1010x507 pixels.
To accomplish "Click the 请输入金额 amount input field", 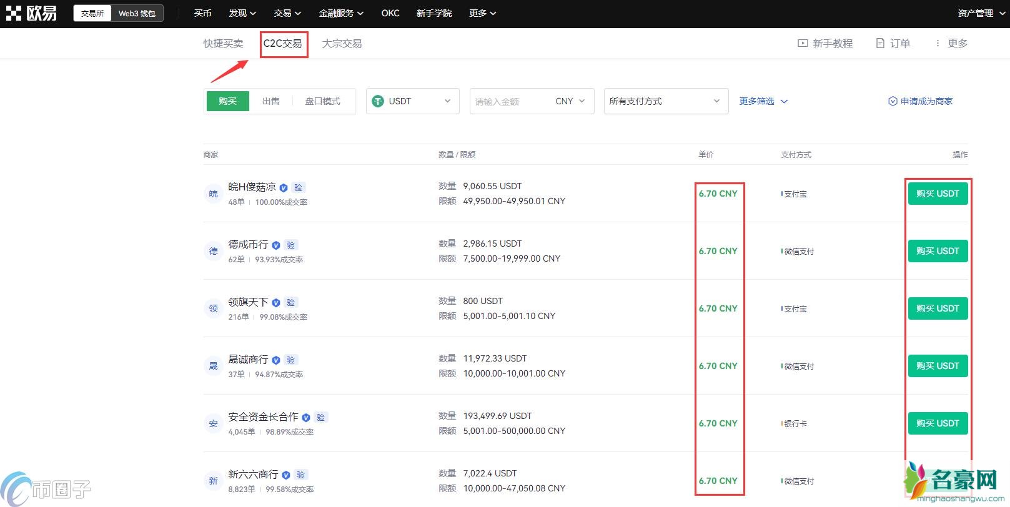I will [x=509, y=101].
